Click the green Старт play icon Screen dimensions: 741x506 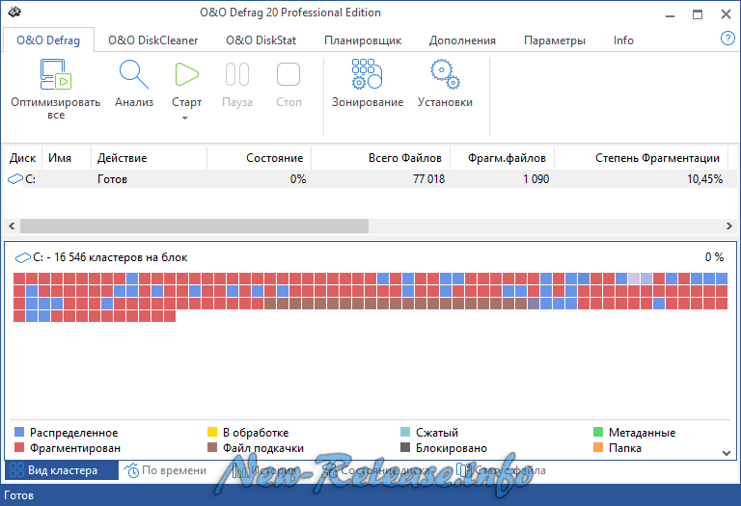pos(186,74)
